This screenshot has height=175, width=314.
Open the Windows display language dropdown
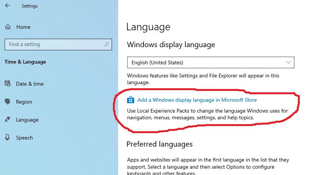pos(211,62)
